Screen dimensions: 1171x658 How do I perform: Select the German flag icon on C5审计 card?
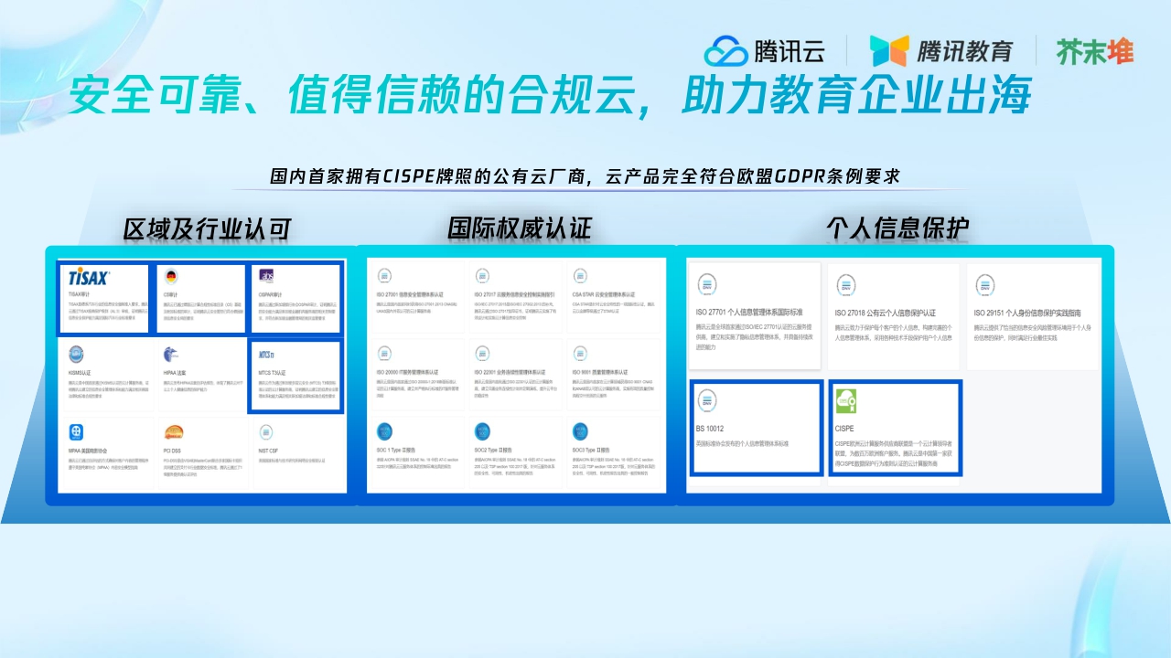coord(170,277)
